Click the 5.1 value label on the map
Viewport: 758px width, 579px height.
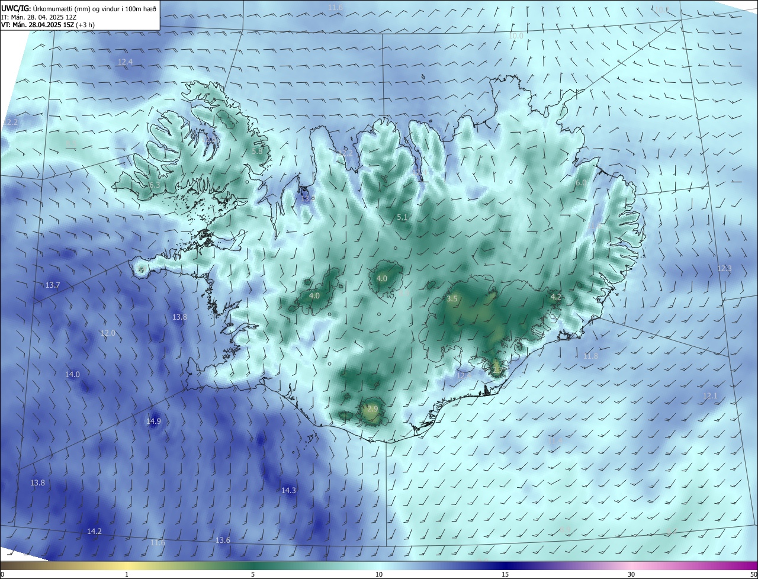(402, 217)
